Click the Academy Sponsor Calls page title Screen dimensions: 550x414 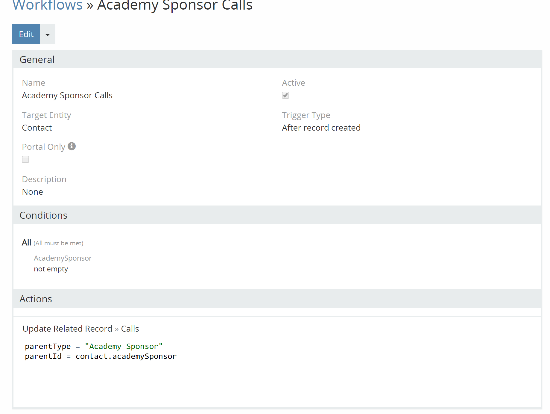point(175,5)
